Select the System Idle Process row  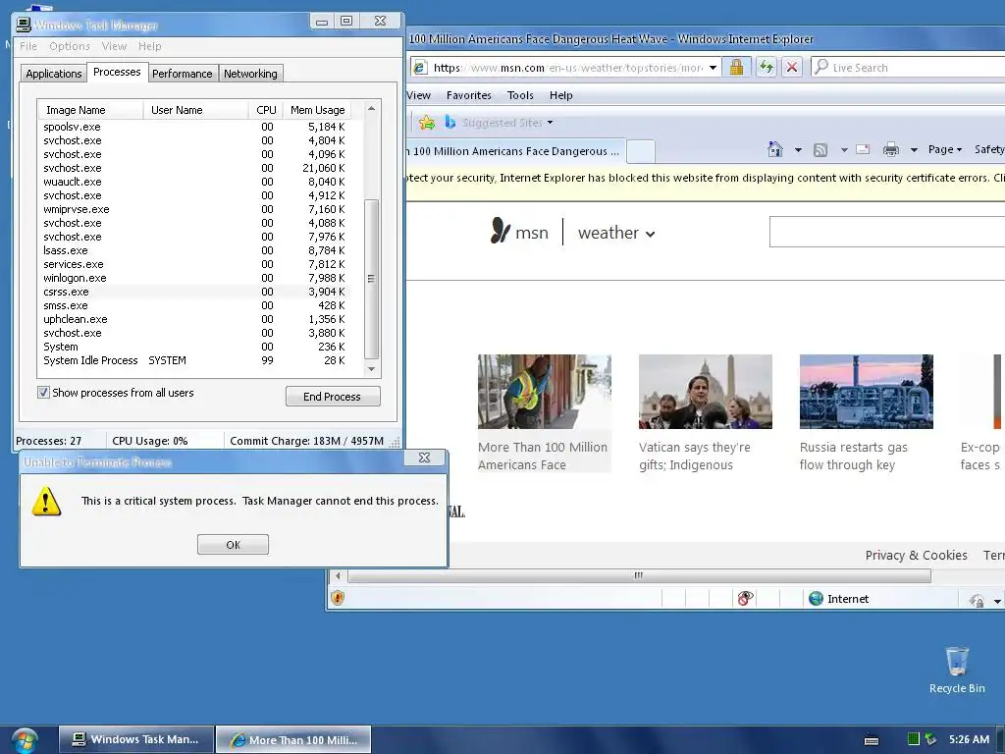point(195,360)
